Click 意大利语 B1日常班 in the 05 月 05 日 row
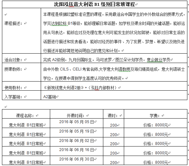The image size is (189, 166). click(x=26, y=125)
